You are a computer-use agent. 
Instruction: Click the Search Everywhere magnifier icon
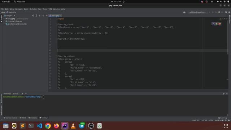click(226, 12)
